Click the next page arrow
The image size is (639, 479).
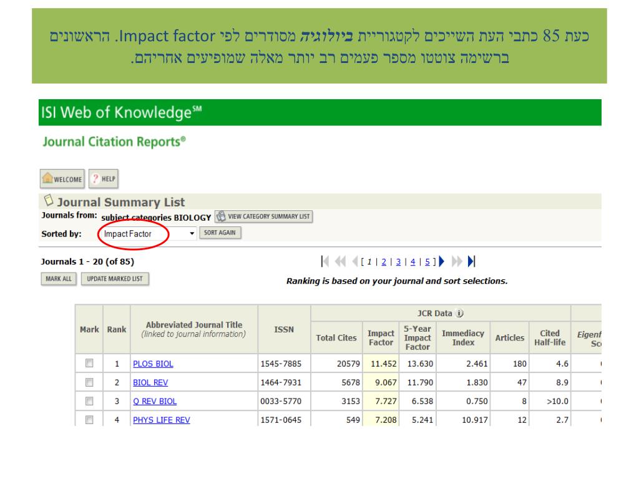pos(442,261)
